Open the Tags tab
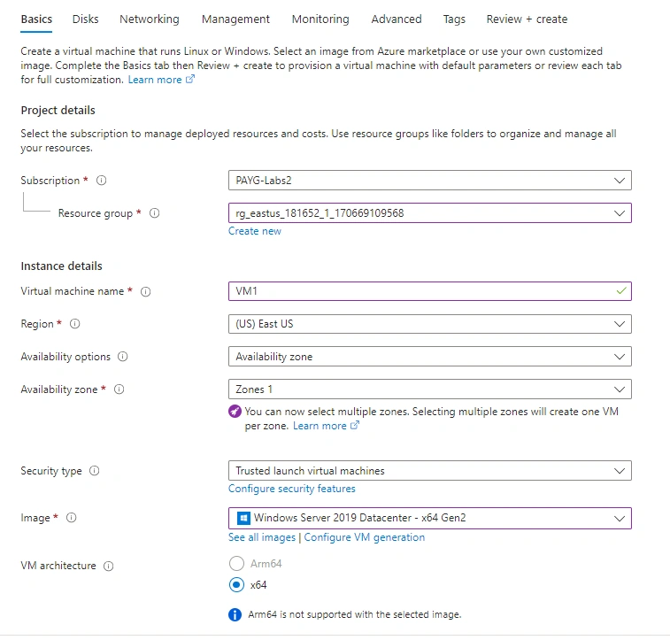 click(454, 19)
